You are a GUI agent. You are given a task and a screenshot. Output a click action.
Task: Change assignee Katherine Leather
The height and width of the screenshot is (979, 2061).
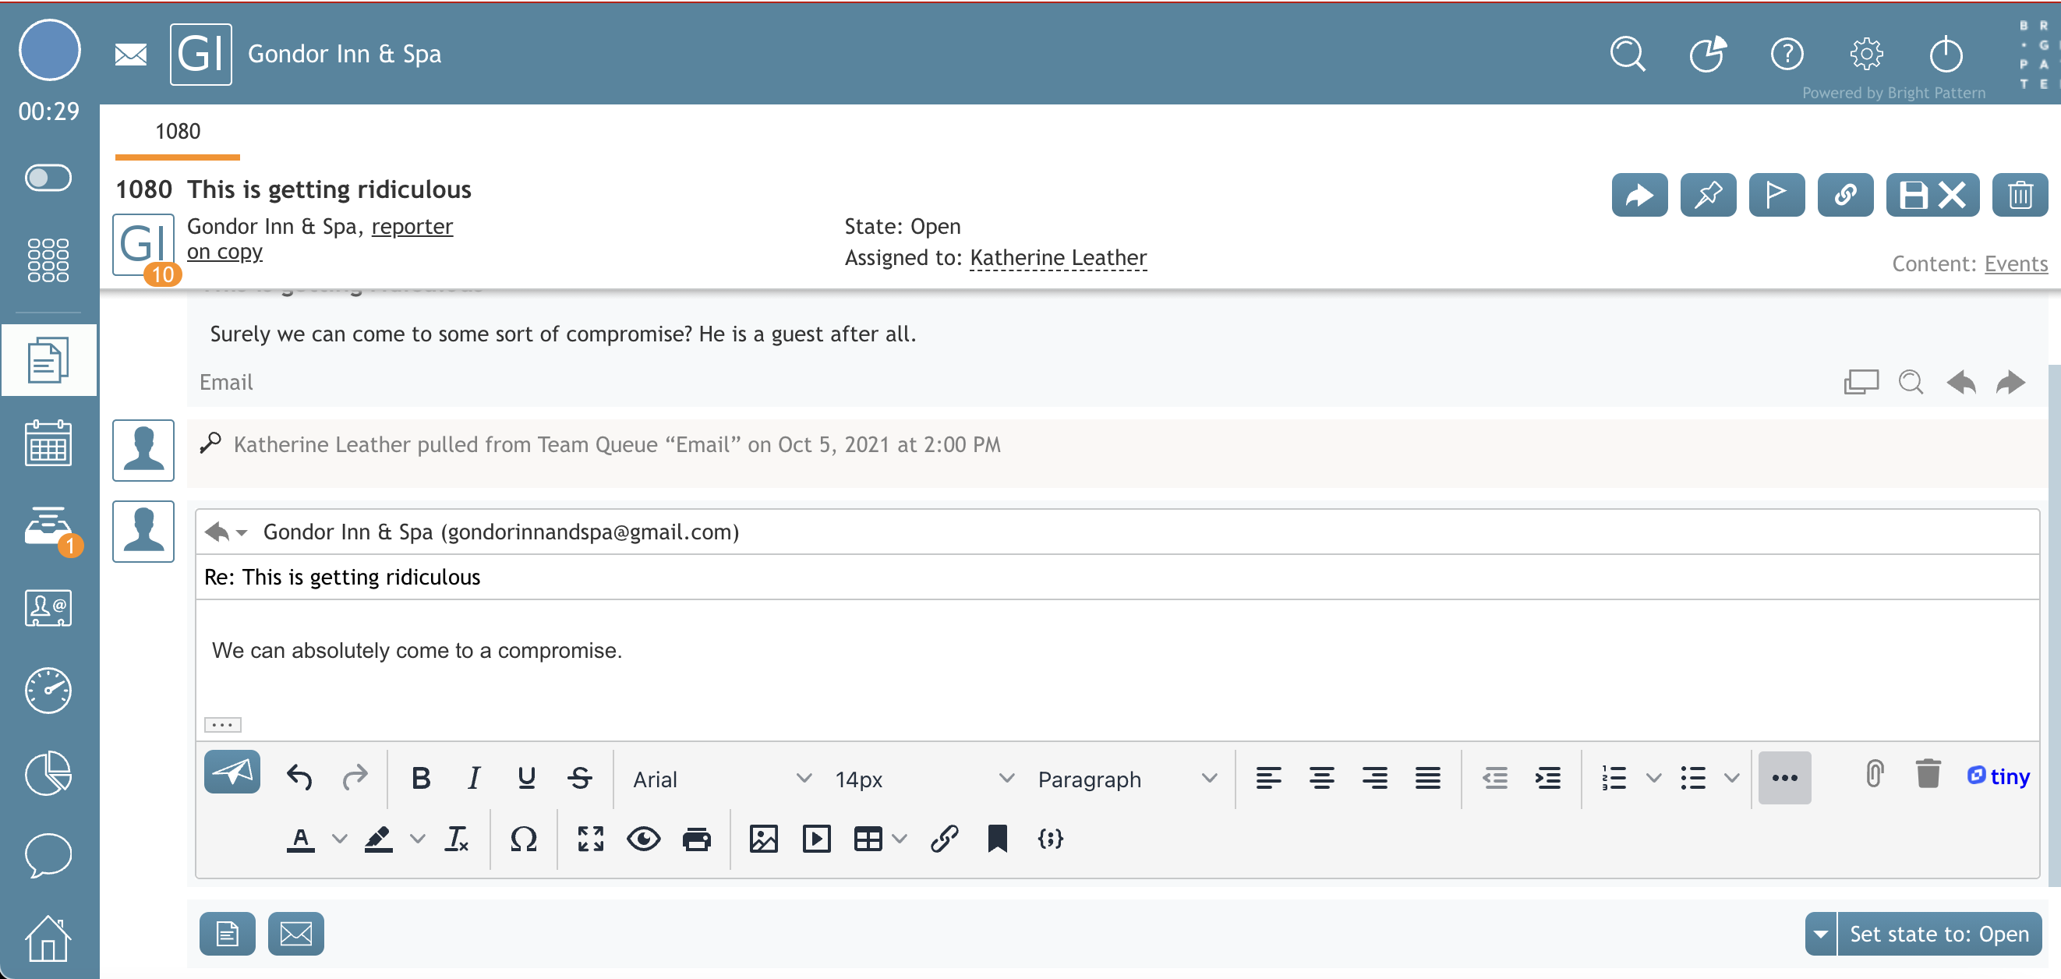pos(1058,258)
